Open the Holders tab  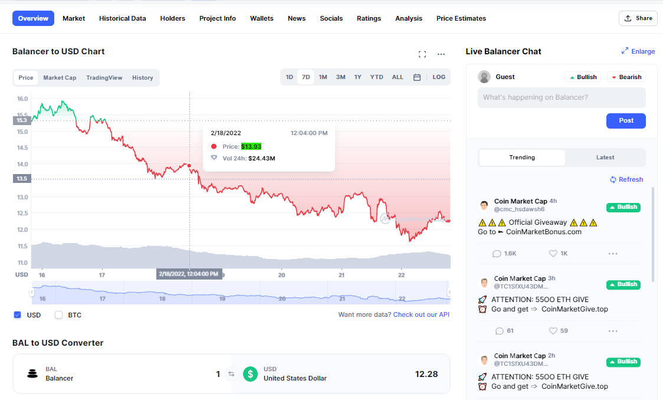pos(172,18)
